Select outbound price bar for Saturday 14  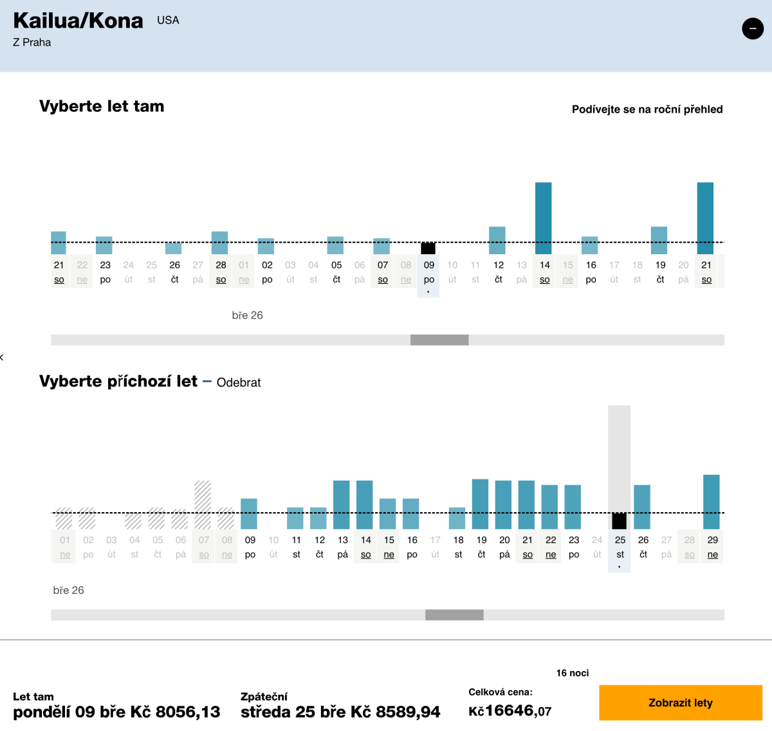click(544, 218)
